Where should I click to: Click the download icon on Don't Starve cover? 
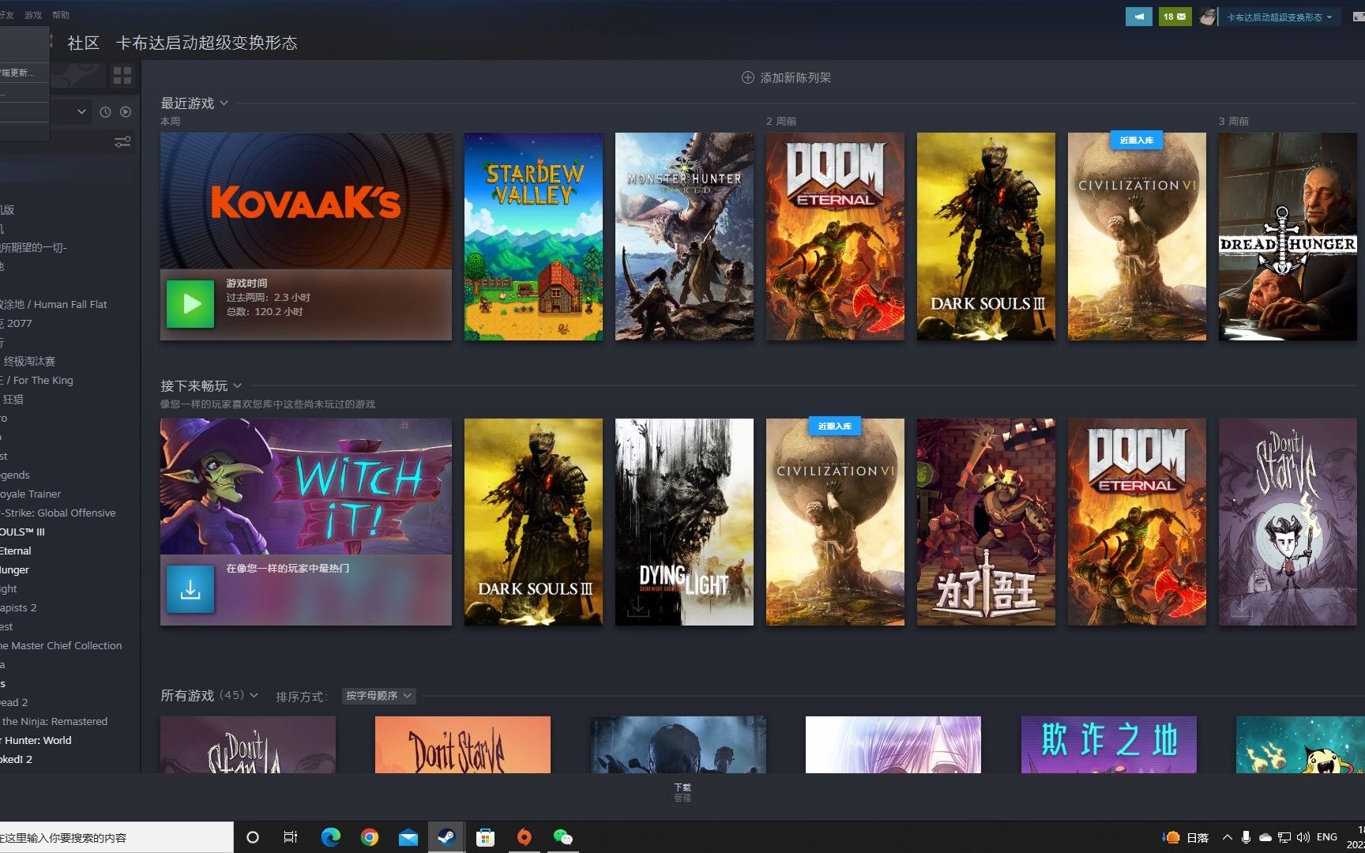click(1241, 606)
